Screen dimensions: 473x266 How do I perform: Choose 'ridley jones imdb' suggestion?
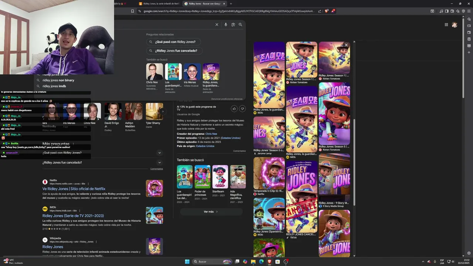[54, 86]
